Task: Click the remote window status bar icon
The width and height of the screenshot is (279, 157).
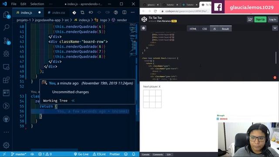Action: [4, 154]
